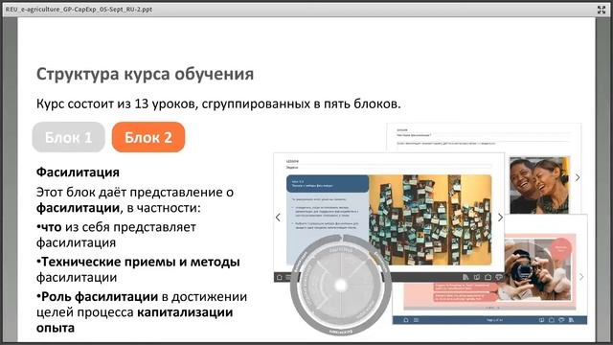Select the orange Блок 2 button
Image resolution: width=613 pixels, height=345 pixels.
pos(148,137)
